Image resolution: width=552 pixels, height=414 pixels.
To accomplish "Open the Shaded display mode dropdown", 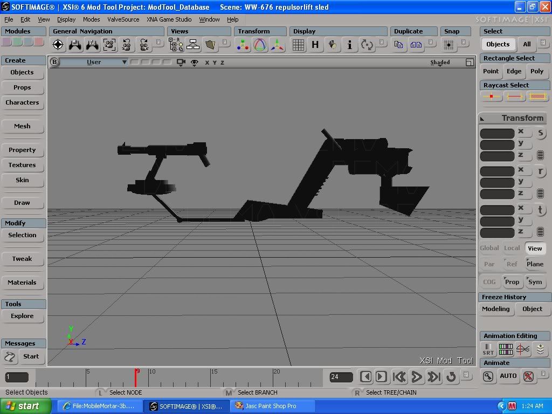I will [x=440, y=63].
